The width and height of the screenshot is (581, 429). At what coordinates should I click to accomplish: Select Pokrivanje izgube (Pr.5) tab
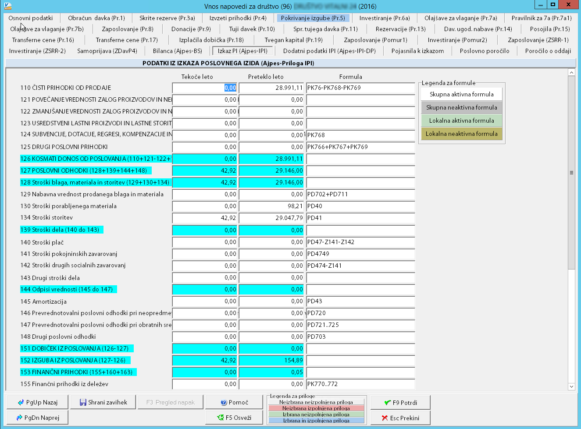pyautogui.click(x=313, y=18)
